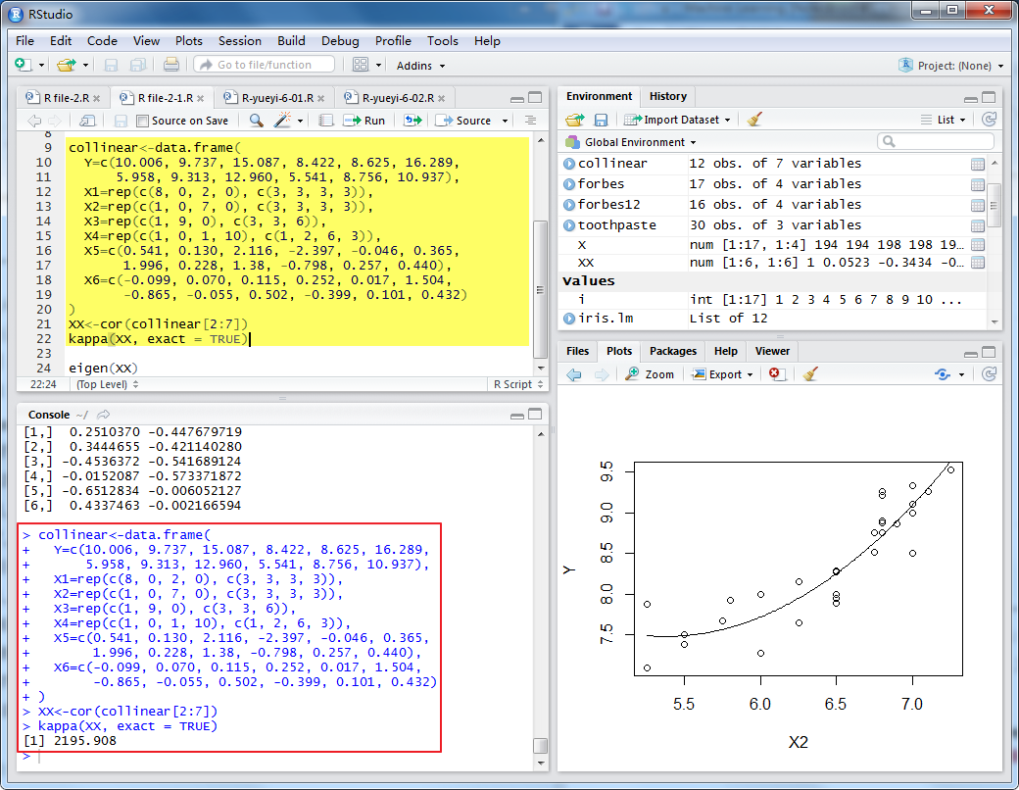Expand the toothpaste object details
Image resolution: width=1019 pixels, height=790 pixels.
pos(569,225)
